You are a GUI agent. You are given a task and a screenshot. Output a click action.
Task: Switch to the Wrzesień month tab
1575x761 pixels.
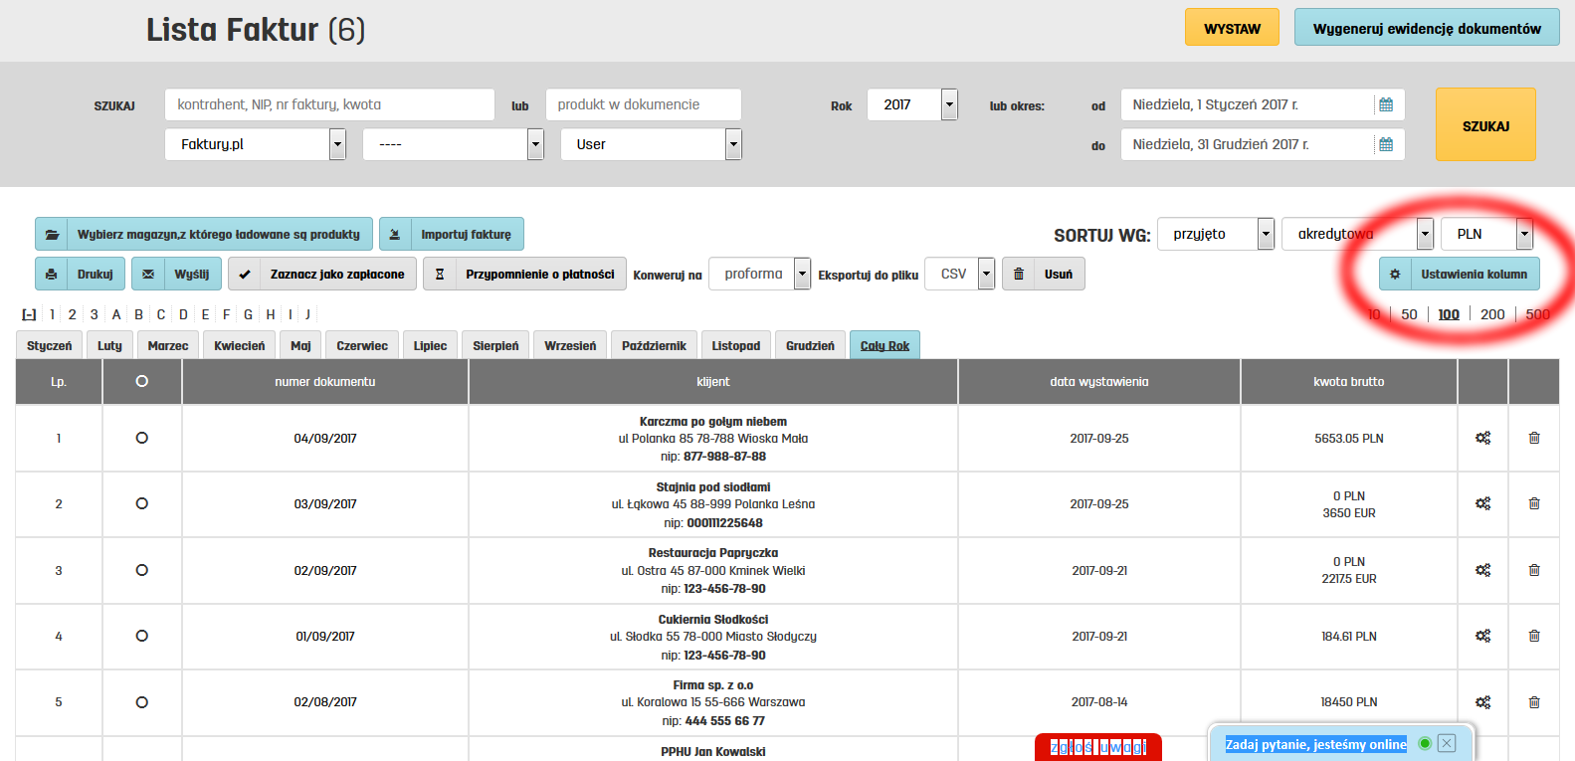(570, 345)
